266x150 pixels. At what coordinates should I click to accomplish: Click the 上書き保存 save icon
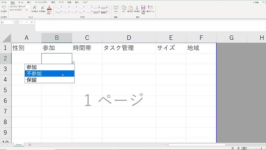[x=143, y=7]
